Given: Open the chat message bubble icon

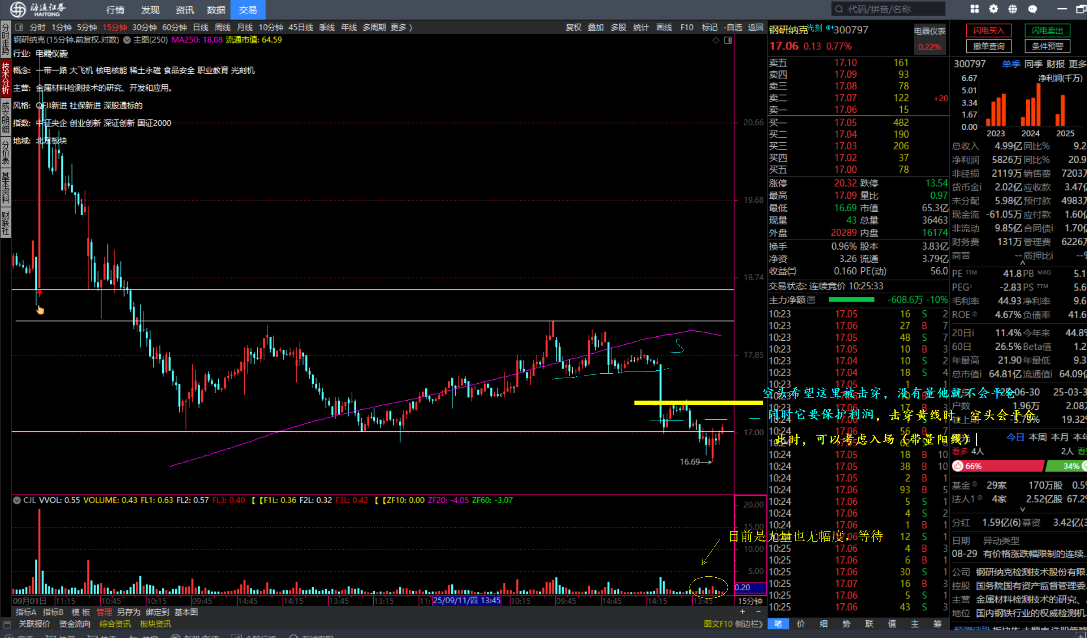Looking at the screenshot, I should point(1032,9).
